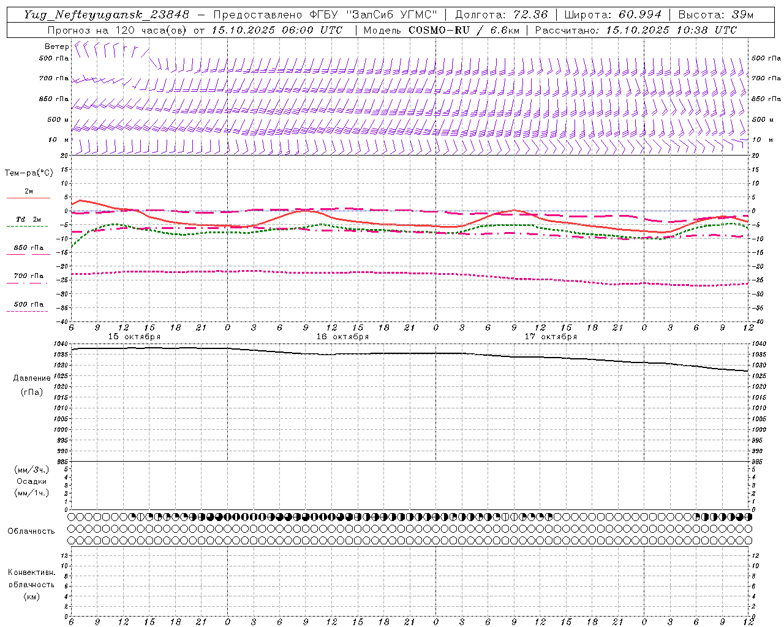Click the 17 октября date label

pyautogui.click(x=551, y=337)
